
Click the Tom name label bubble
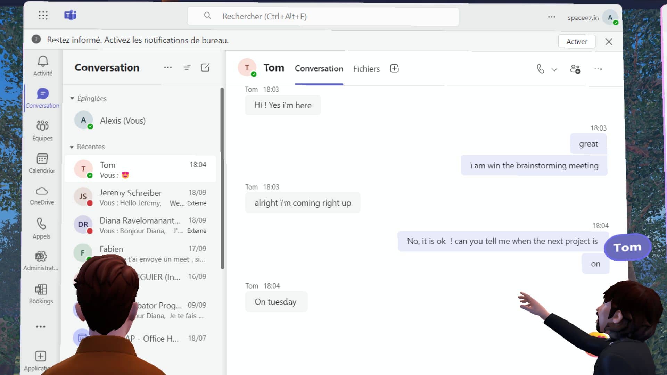627,247
